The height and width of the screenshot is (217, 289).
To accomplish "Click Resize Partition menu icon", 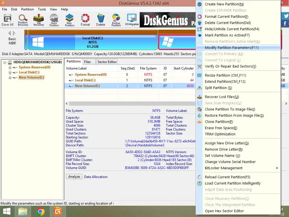I will (x=200, y=75).
